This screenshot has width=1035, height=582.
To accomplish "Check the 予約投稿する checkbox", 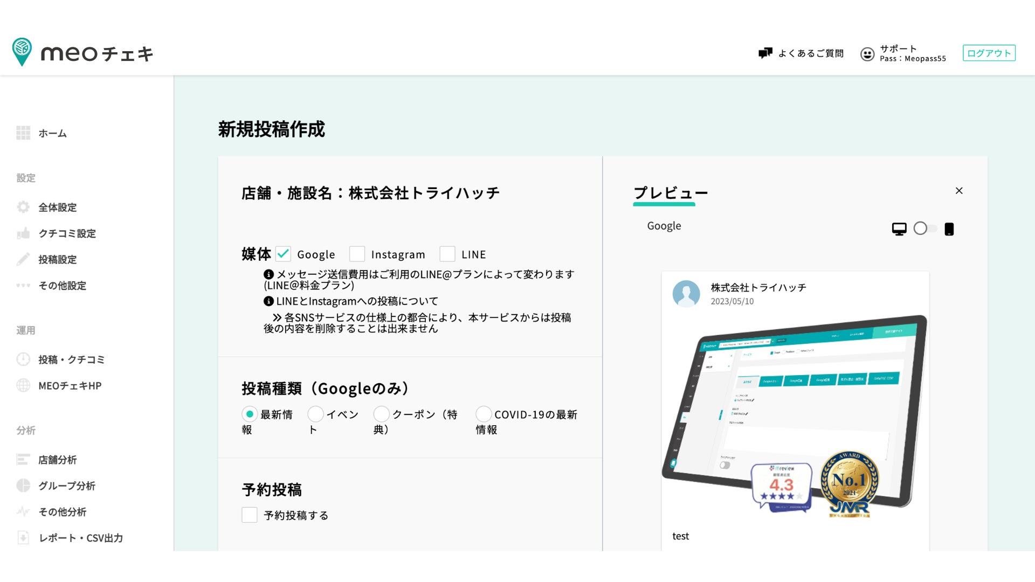I will pyautogui.click(x=250, y=515).
